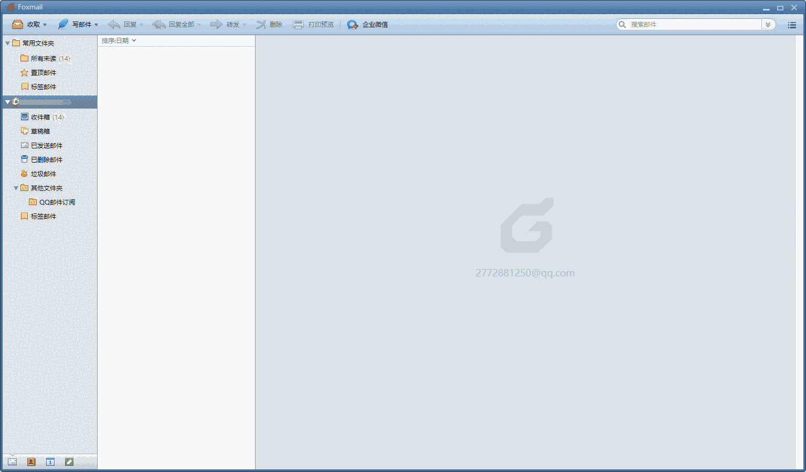The height and width of the screenshot is (472, 806).
Task: Click the 回复 reply button
Action: 122,25
